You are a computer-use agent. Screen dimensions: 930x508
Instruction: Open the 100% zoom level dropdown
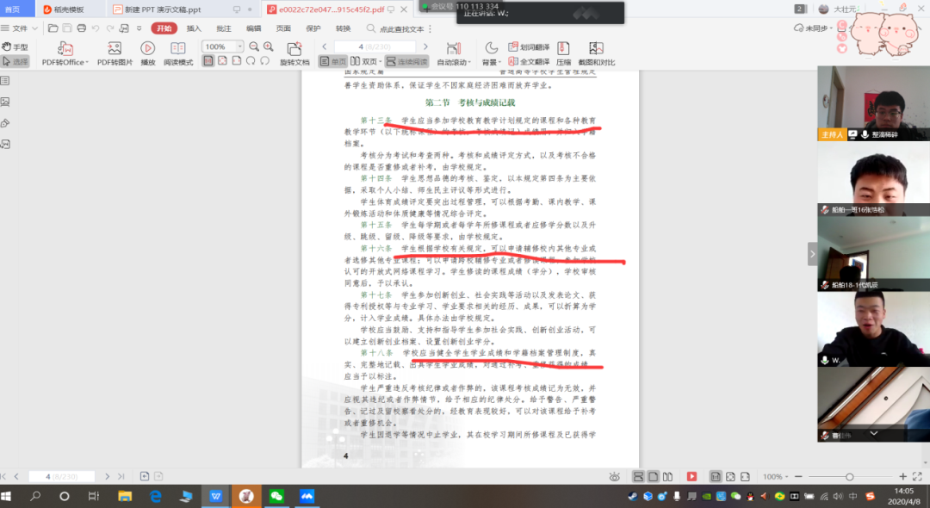239,46
